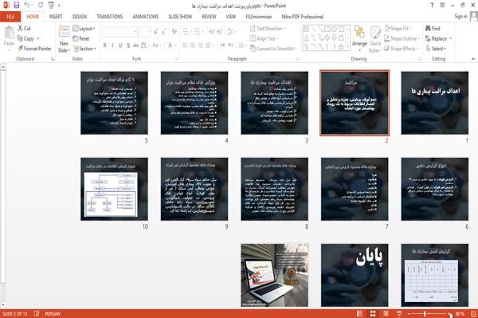Screen dimensions: 478x318
Task: Click the spell check icon in status bar
Action: point(37,313)
